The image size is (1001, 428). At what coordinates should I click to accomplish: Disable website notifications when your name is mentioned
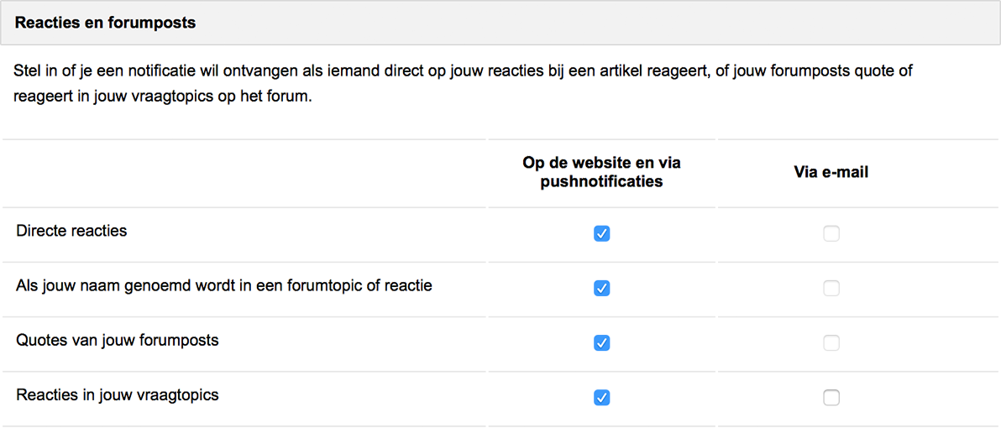601,288
